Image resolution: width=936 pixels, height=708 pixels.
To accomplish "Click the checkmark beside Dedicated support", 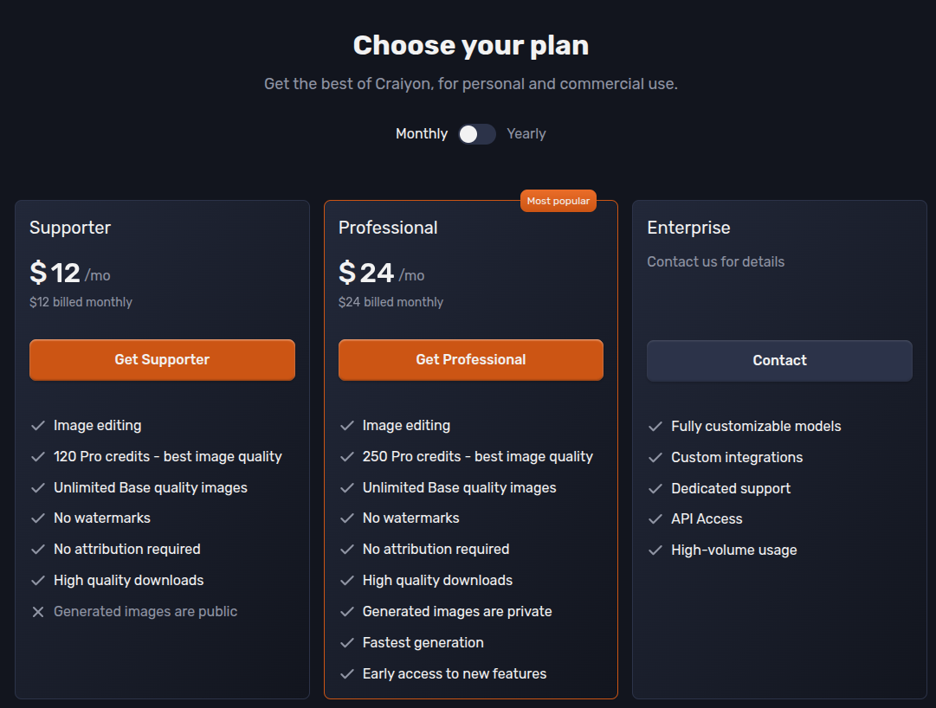I will [655, 488].
